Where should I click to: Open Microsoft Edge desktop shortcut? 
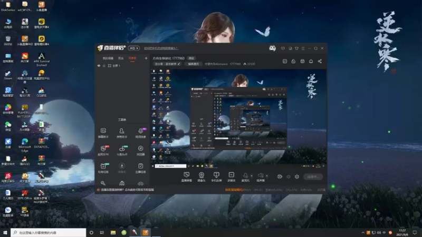click(x=25, y=145)
